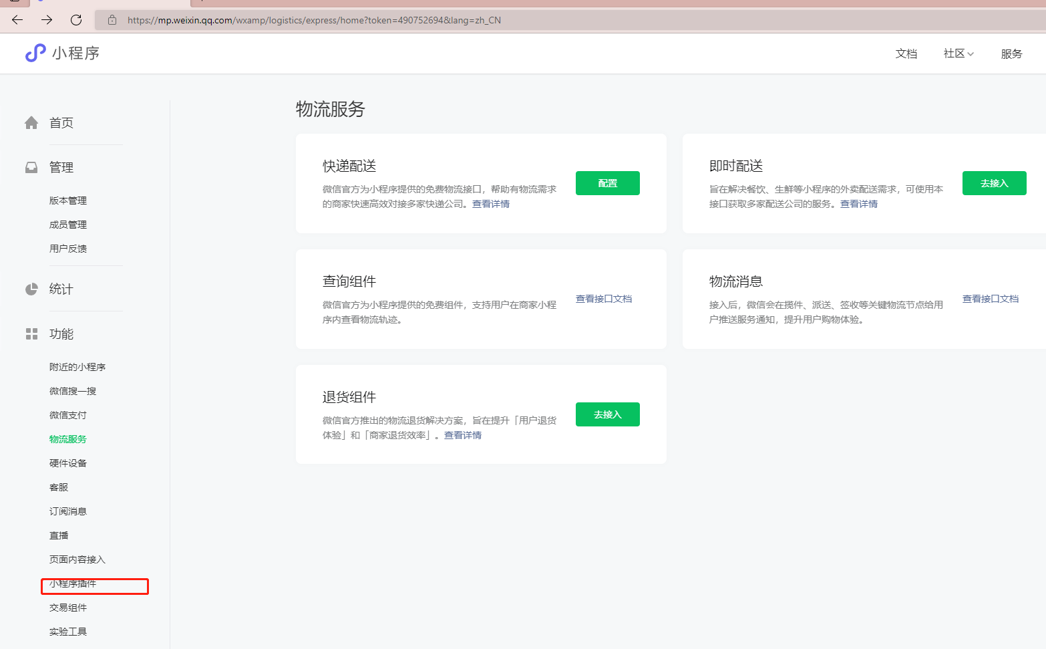This screenshot has width=1046, height=649.
Task: Click the 快递配送 card title
Action: pyautogui.click(x=349, y=166)
